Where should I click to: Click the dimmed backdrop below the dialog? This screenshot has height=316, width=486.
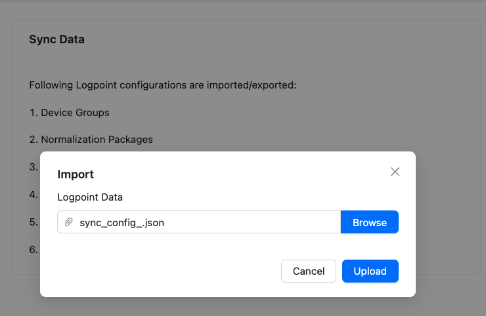[243, 306]
